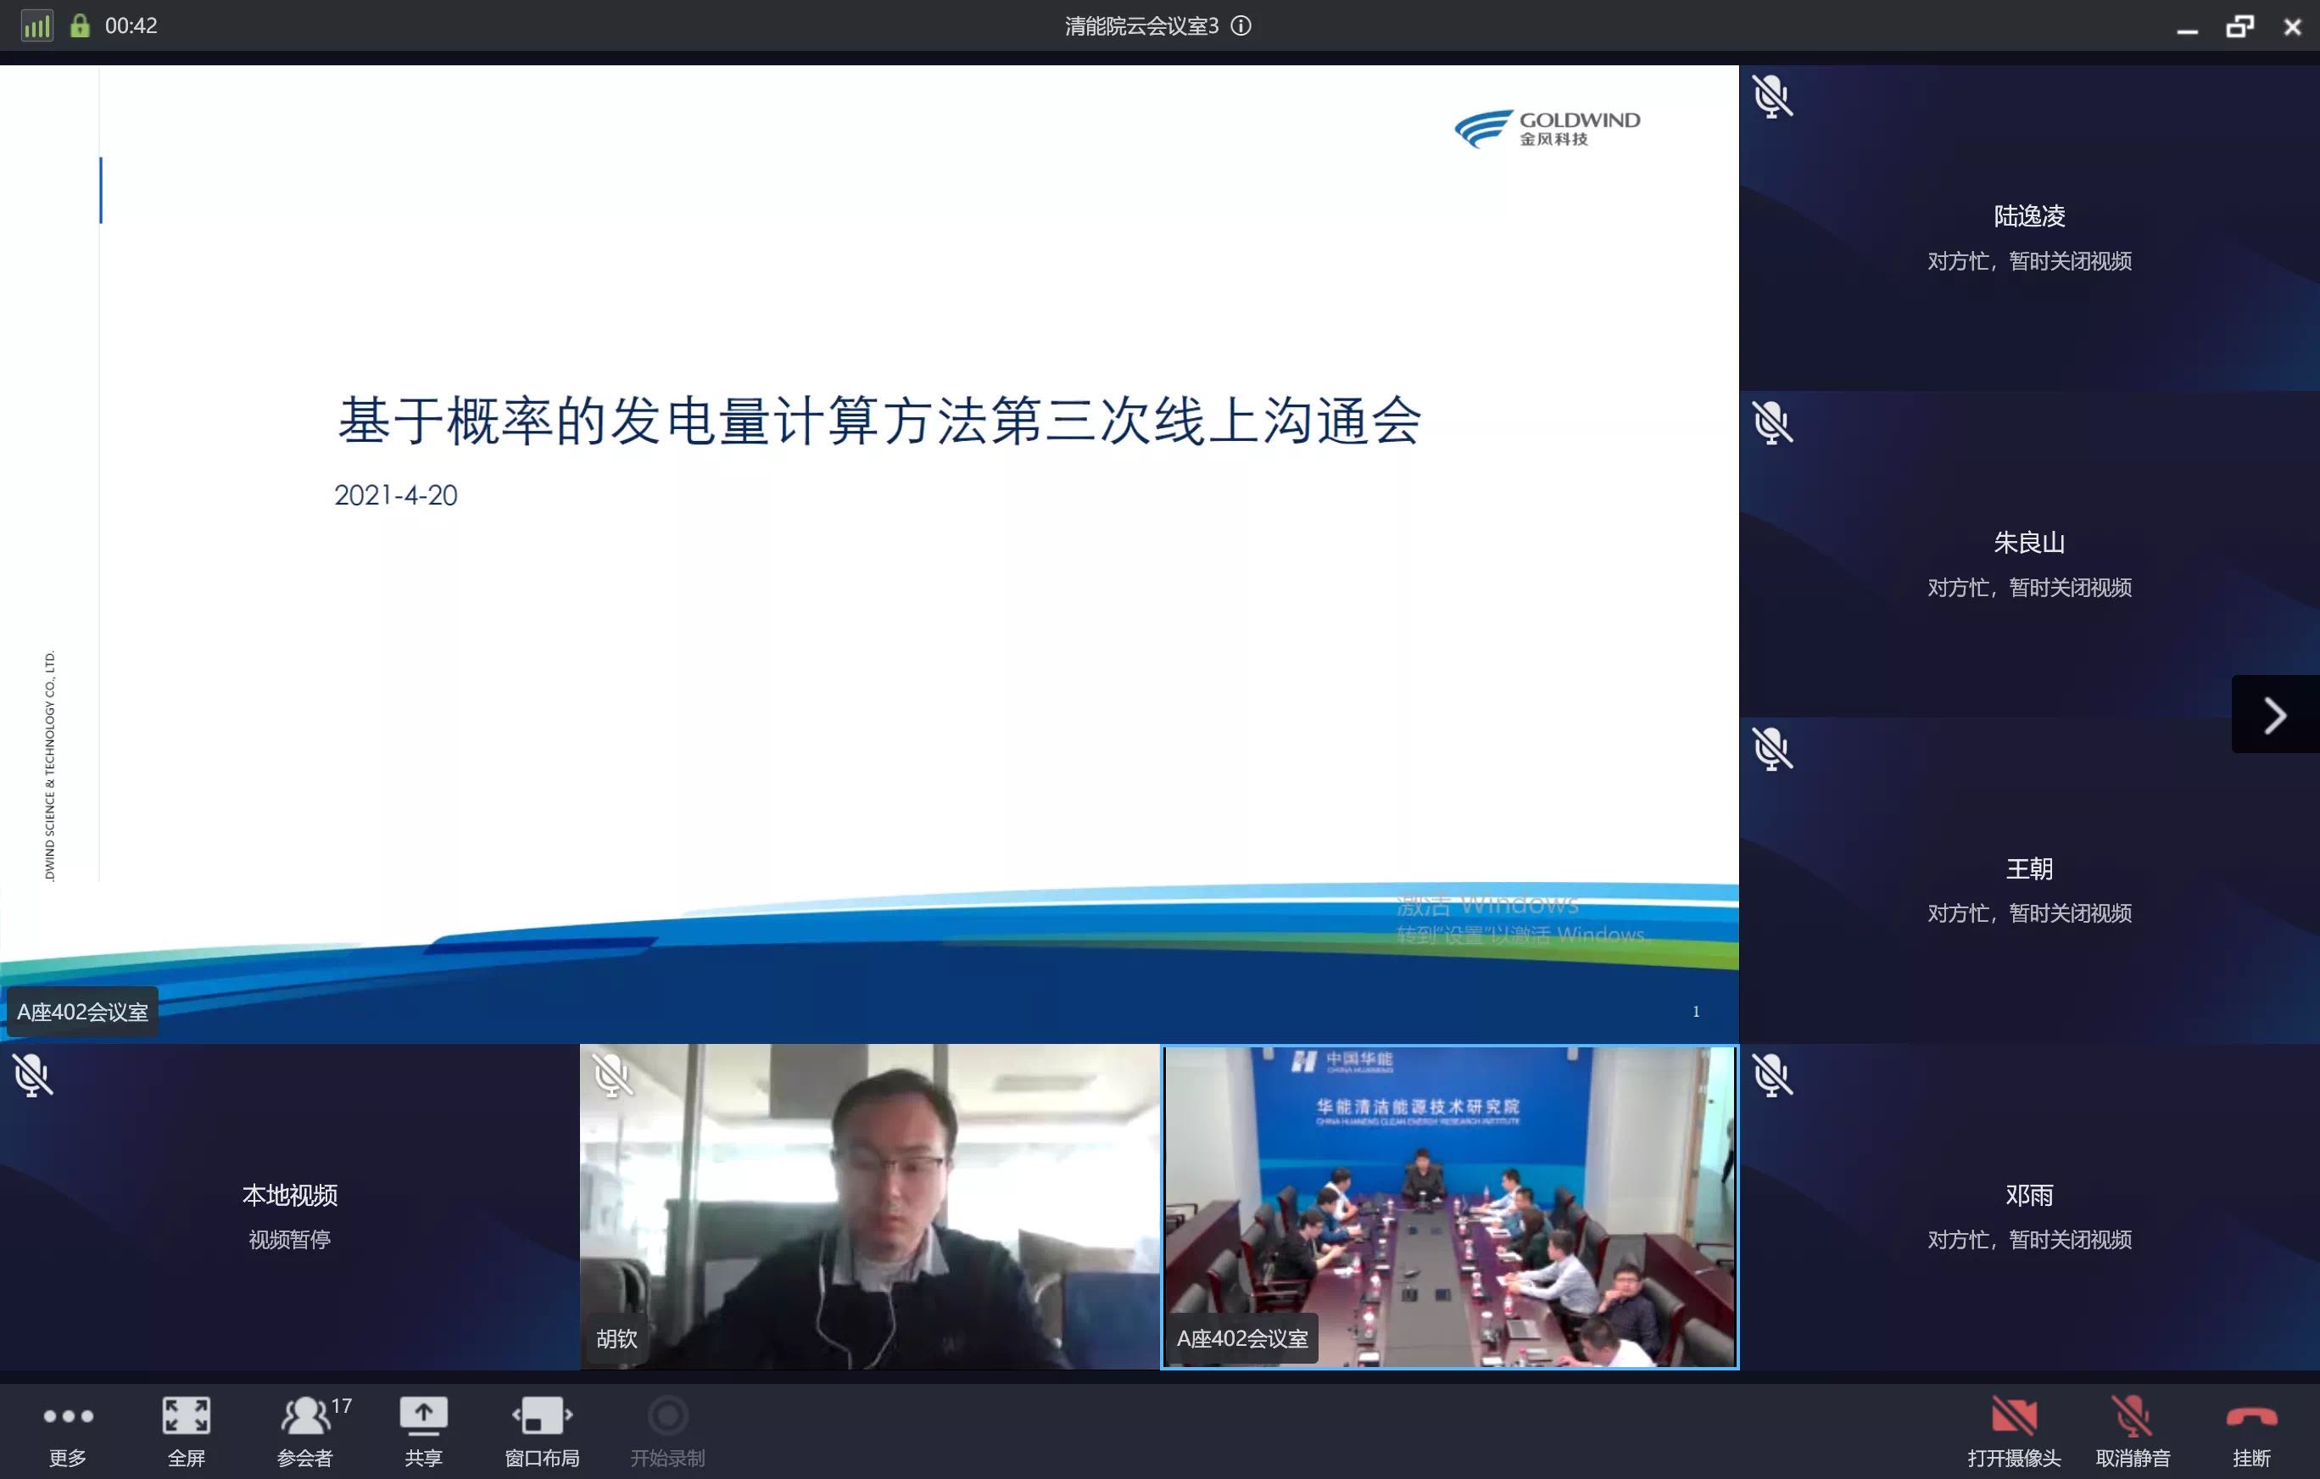Click the 本地视频 local video tile
Viewport: 2320px width, 1479px height.
[289, 1206]
